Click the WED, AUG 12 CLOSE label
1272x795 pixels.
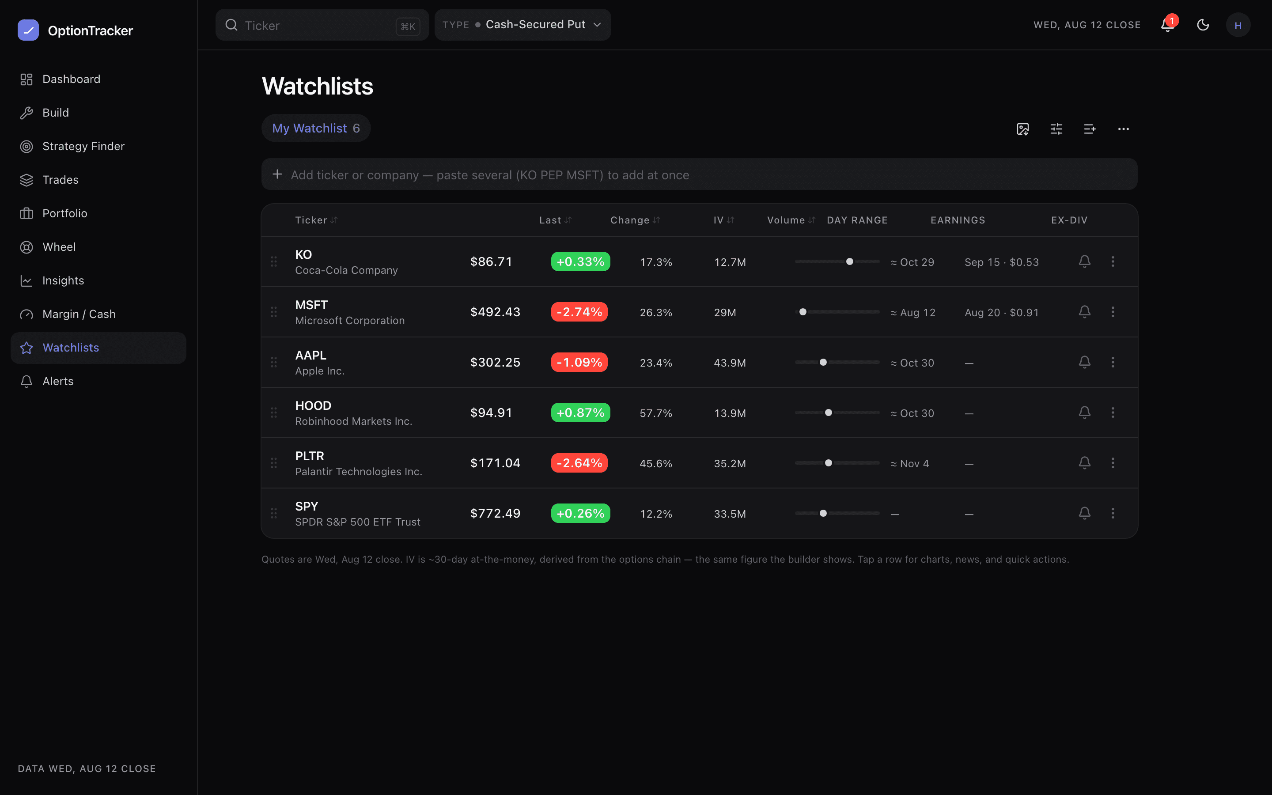click(x=1086, y=25)
